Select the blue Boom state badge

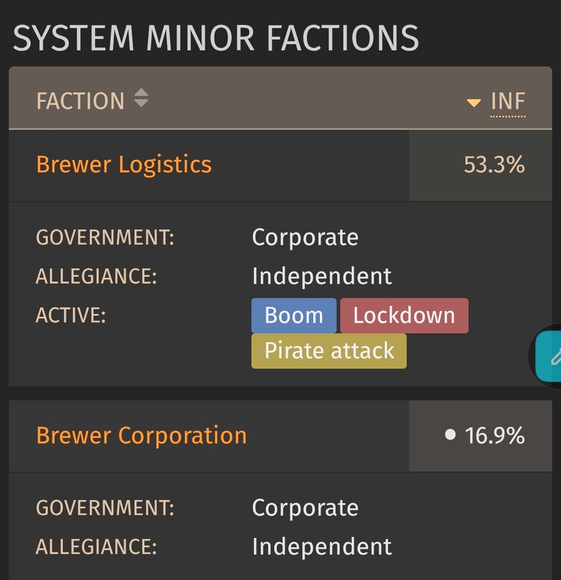pos(294,316)
